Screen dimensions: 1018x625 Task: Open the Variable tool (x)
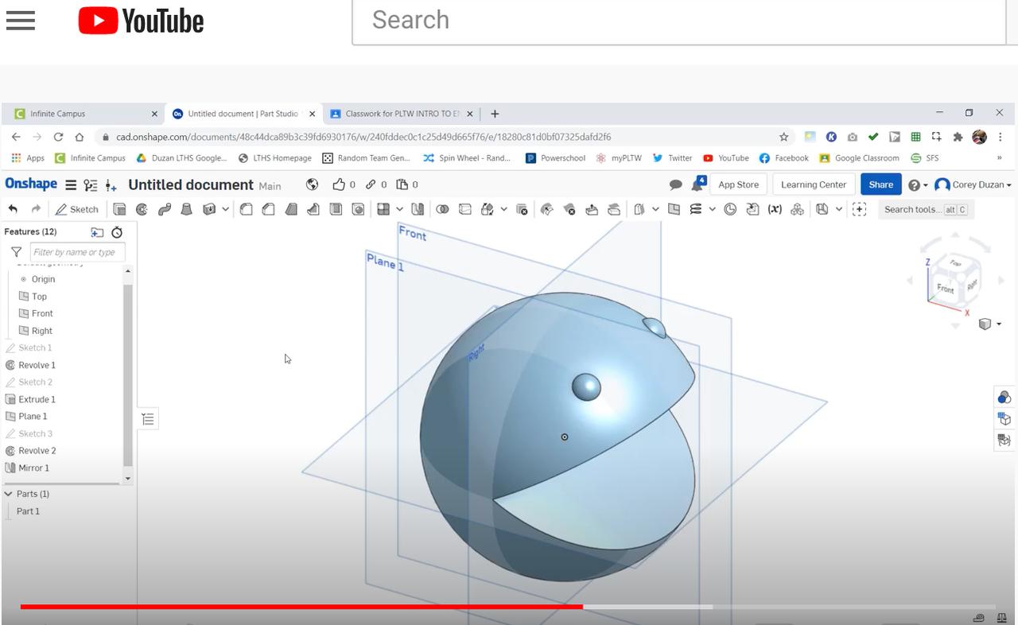click(772, 209)
